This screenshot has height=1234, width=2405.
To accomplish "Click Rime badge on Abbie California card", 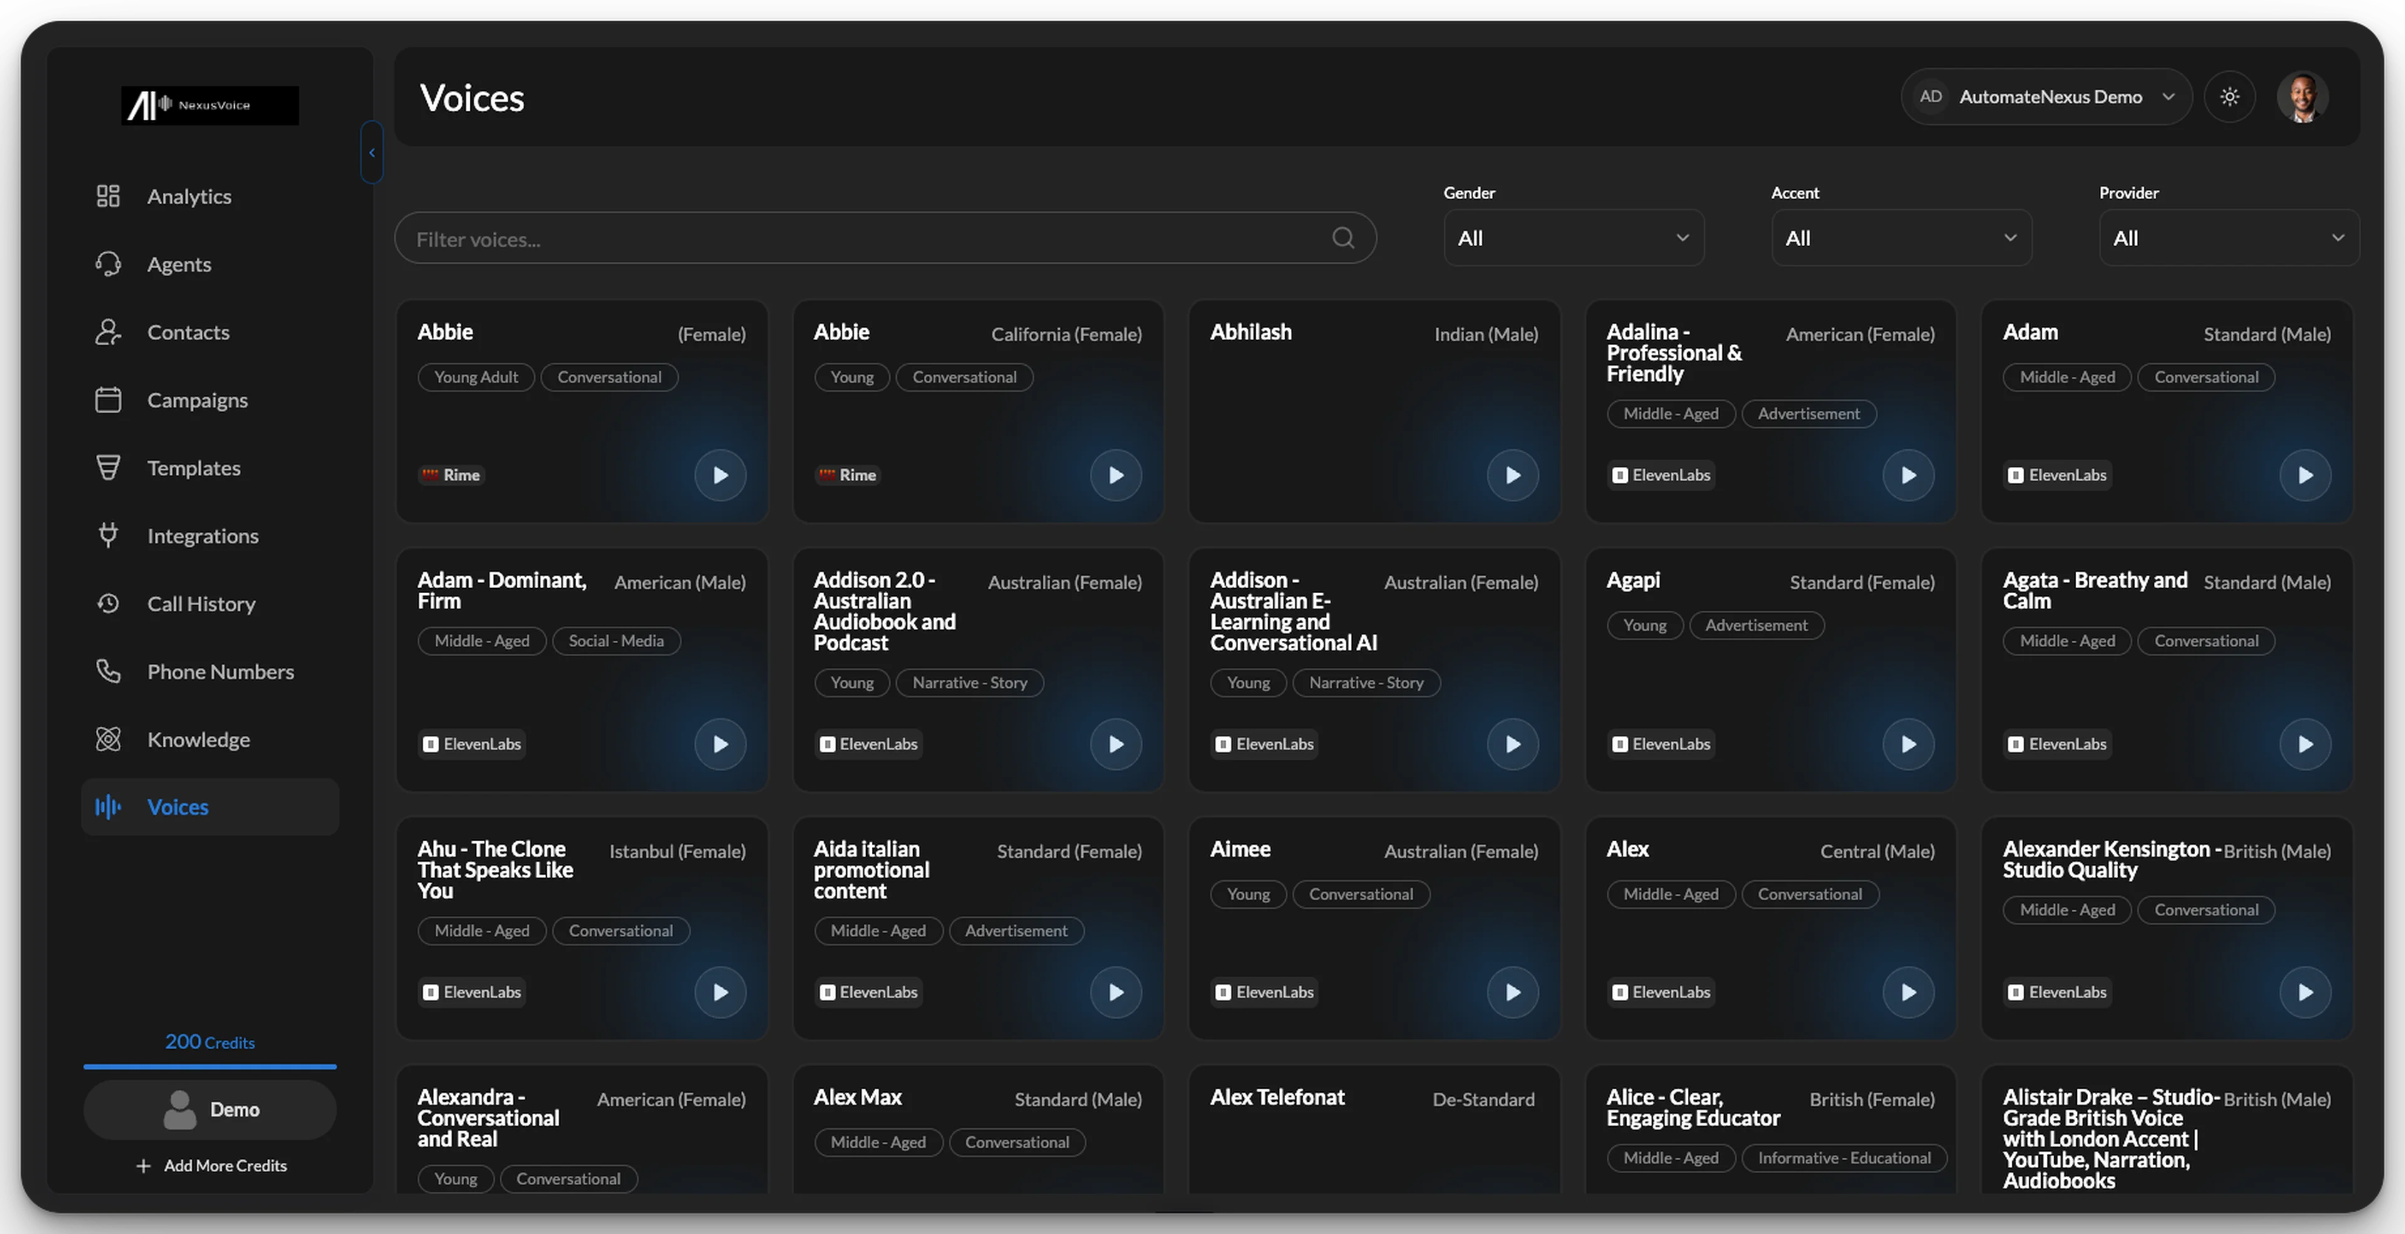I will 847,475.
